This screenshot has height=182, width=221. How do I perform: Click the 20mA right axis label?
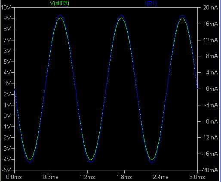(210, 7)
